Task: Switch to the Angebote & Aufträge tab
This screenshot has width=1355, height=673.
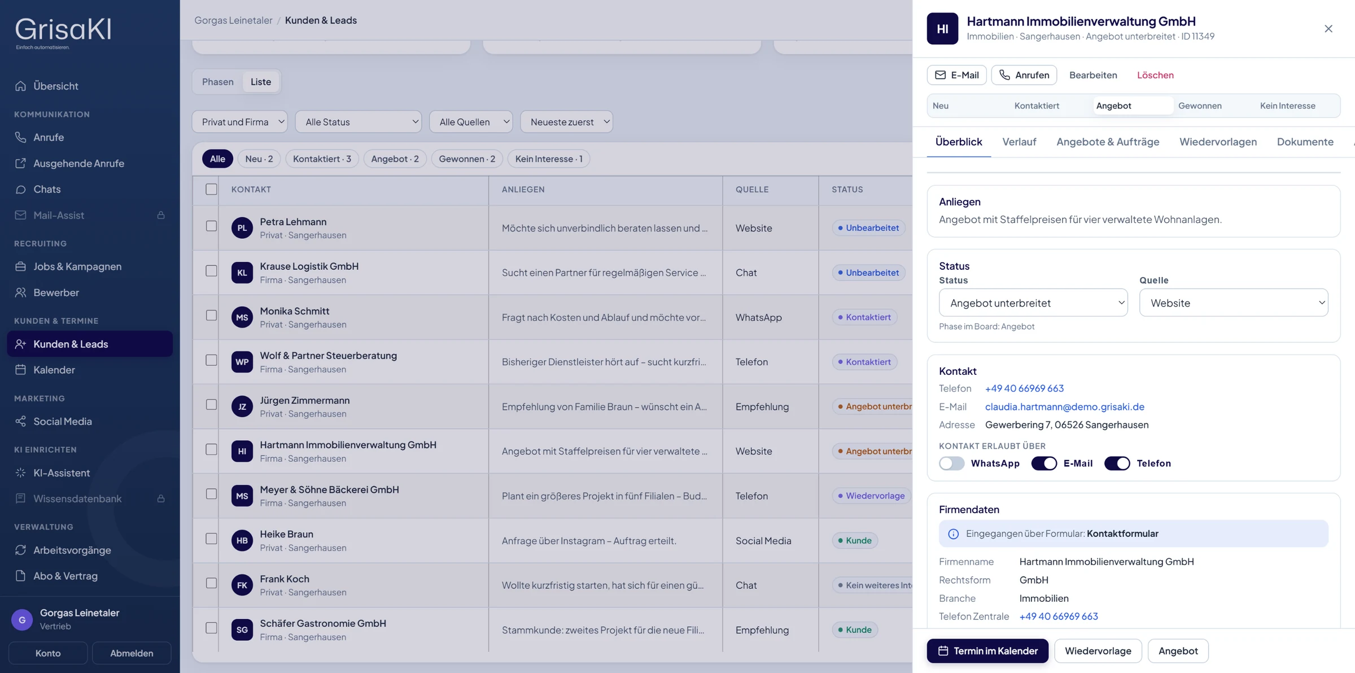Action: pyautogui.click(x=1108, y=142)
